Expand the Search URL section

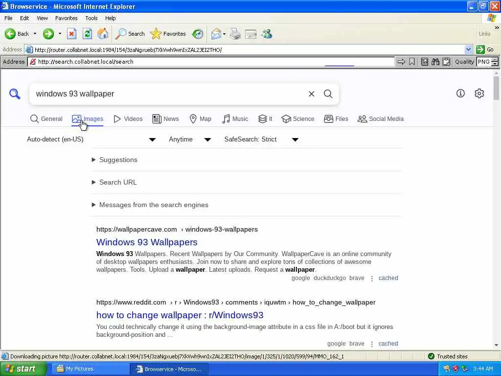[114, 182]
